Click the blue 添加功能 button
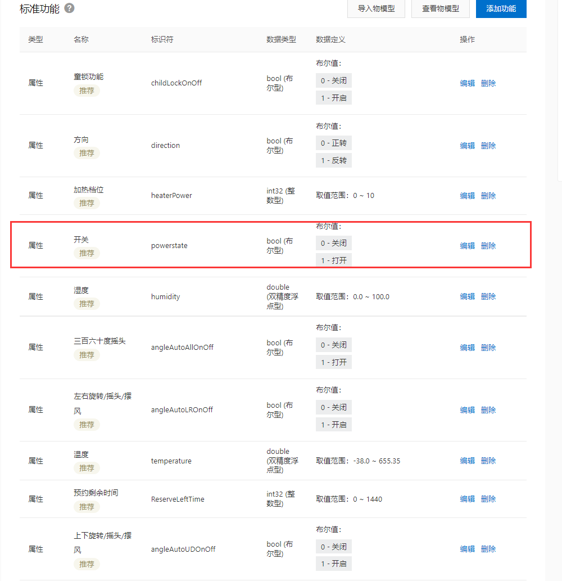The width and height of the screenshot is (562, 581). 501,8
